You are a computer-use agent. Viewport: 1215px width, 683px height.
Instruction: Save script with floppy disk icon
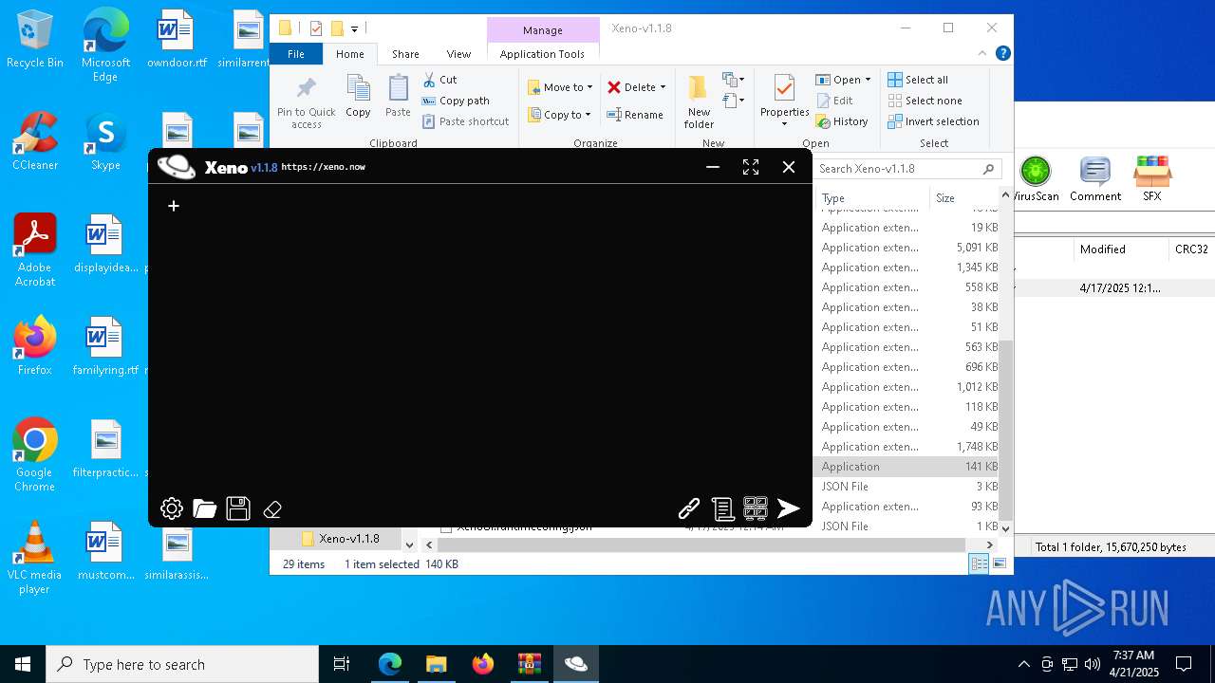pos(238,508)
